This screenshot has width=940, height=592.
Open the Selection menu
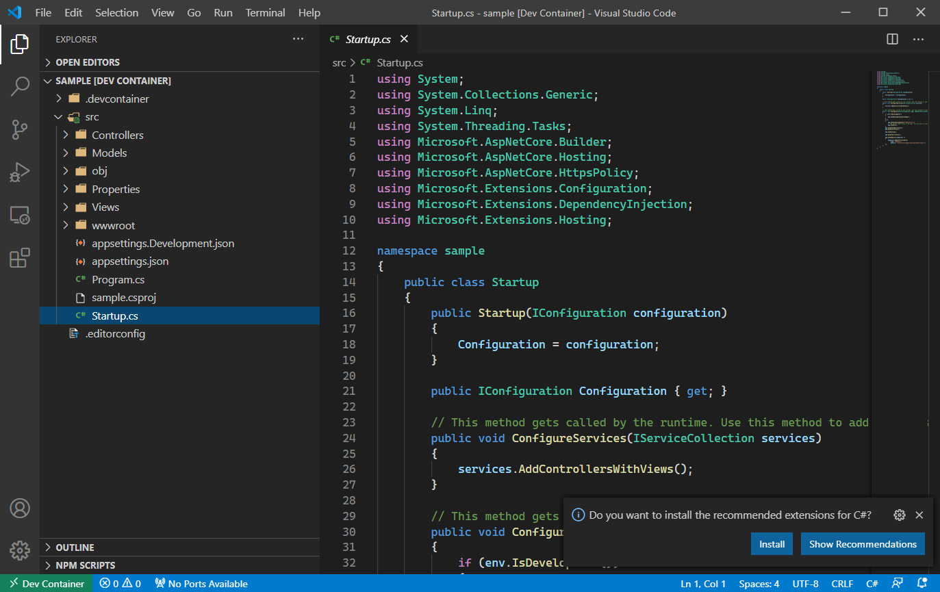(116, 12)
